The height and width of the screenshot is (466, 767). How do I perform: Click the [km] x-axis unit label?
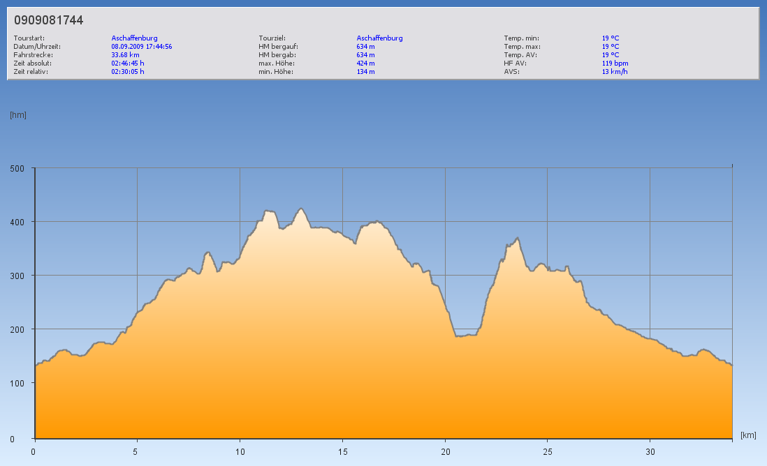[748, 435]
